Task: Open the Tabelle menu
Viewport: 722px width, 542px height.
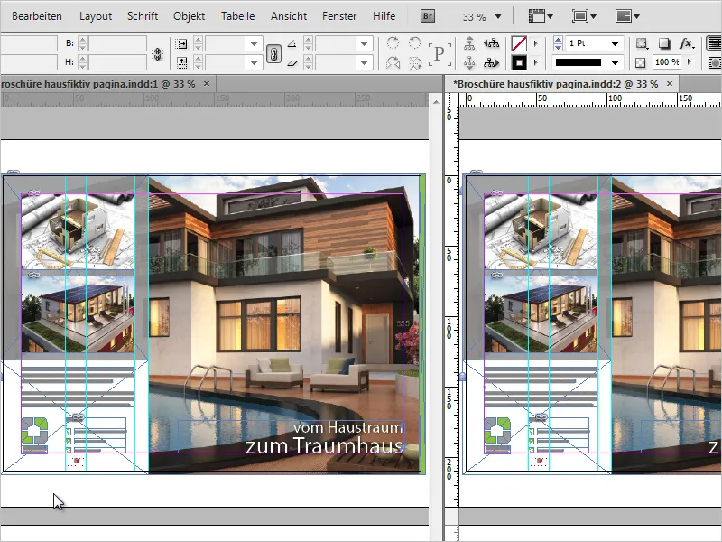Action: [x=237, y=16]
